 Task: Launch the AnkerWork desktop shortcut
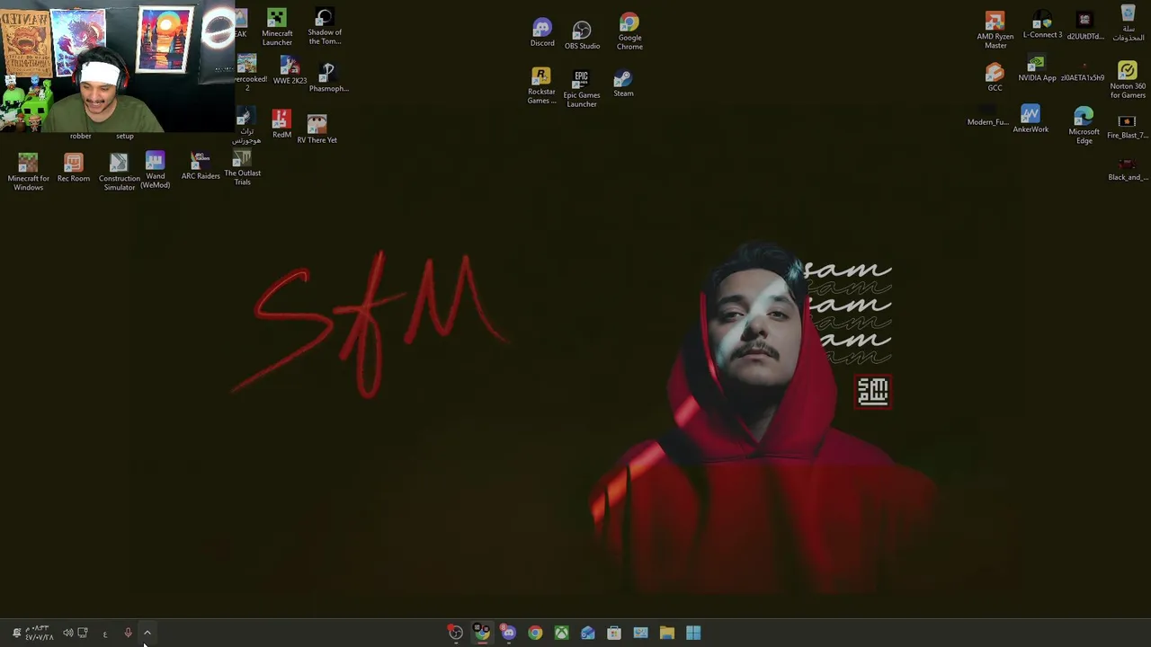click(1031, 120)
